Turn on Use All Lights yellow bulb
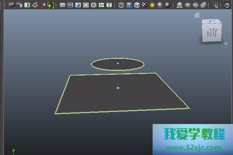Image resolution: width=233 pixels, height=155 pixels. 152,5
